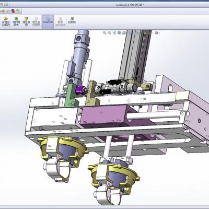The width and height of the screenshot is (209, 209).
Task: Select the red-blue appearance tab icon
Action: pyautogui.click(x=13, y=11)
